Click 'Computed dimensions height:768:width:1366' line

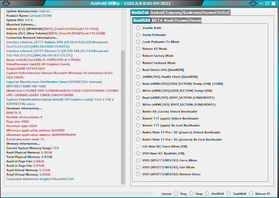tap(40, 179)
